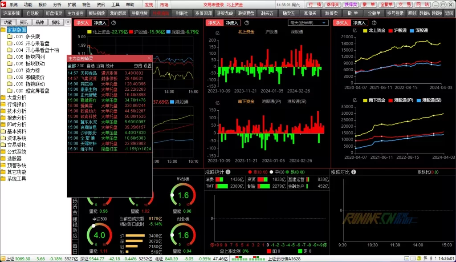Toggle 净流入 in the first chart panel
Image resolution: width=456 pixels, height=262 pixels.
pos(100,23)
